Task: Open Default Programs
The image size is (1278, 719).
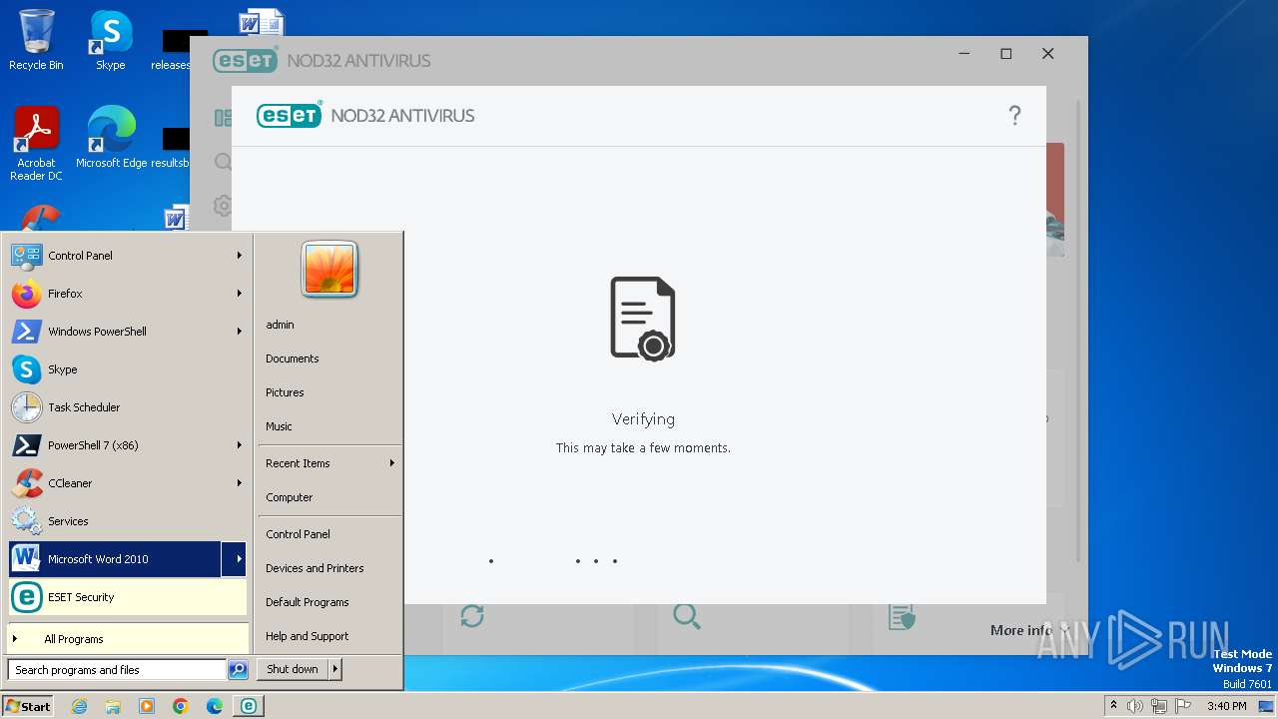Action: coord(329,602)
